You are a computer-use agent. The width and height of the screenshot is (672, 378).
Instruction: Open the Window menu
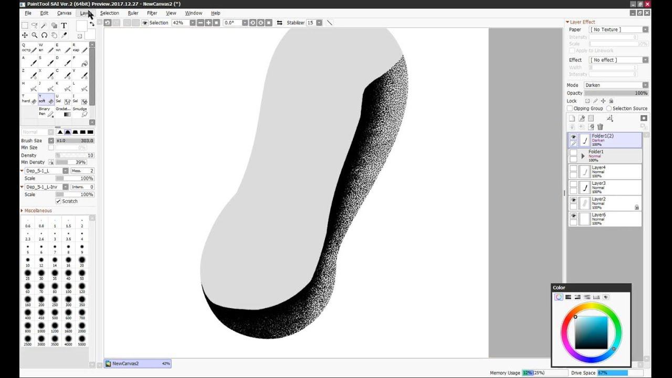click(x=194, y=13)
